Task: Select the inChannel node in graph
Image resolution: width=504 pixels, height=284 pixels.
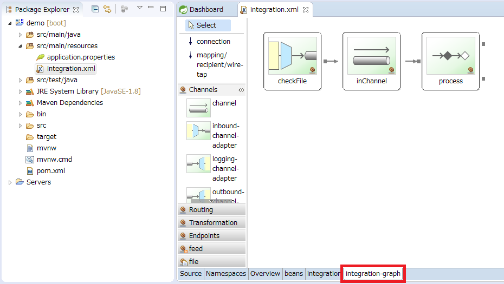Action: point(371,61)
